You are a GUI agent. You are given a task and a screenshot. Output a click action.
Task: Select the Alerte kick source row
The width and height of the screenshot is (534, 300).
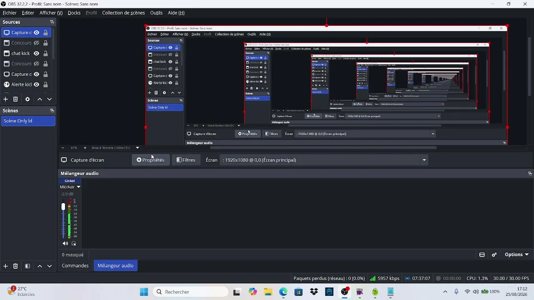[25, 85]
